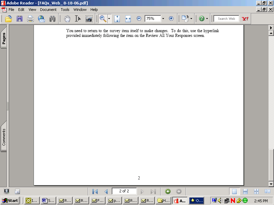
Task: Edit the 75% zoom percentage field
Action: (x=152, y=18)
